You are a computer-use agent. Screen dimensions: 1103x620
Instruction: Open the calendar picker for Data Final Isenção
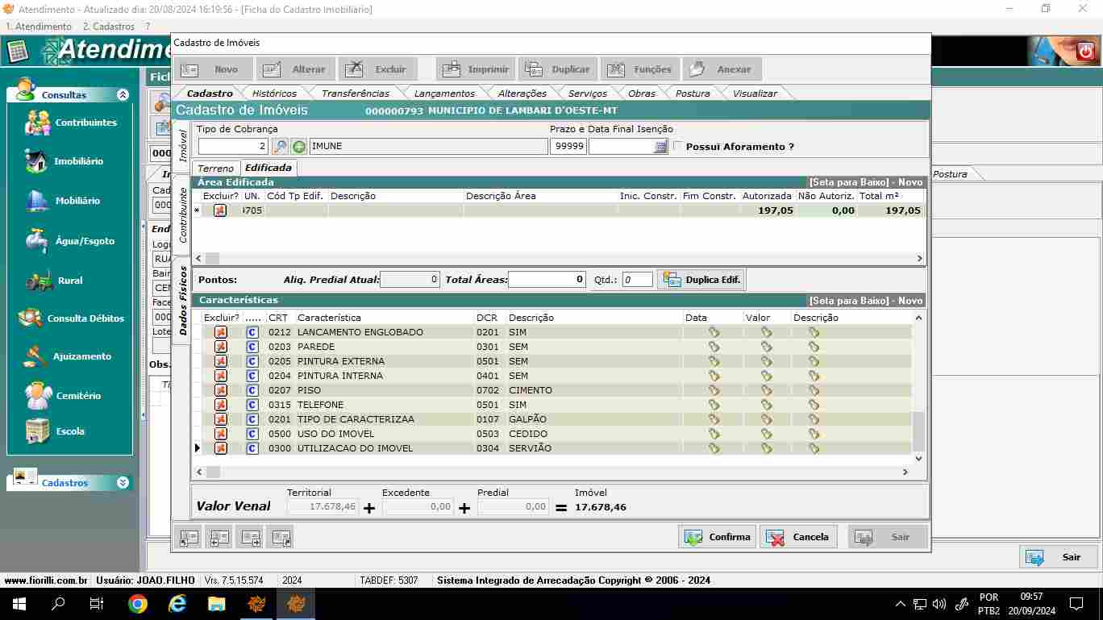(660, 147)
